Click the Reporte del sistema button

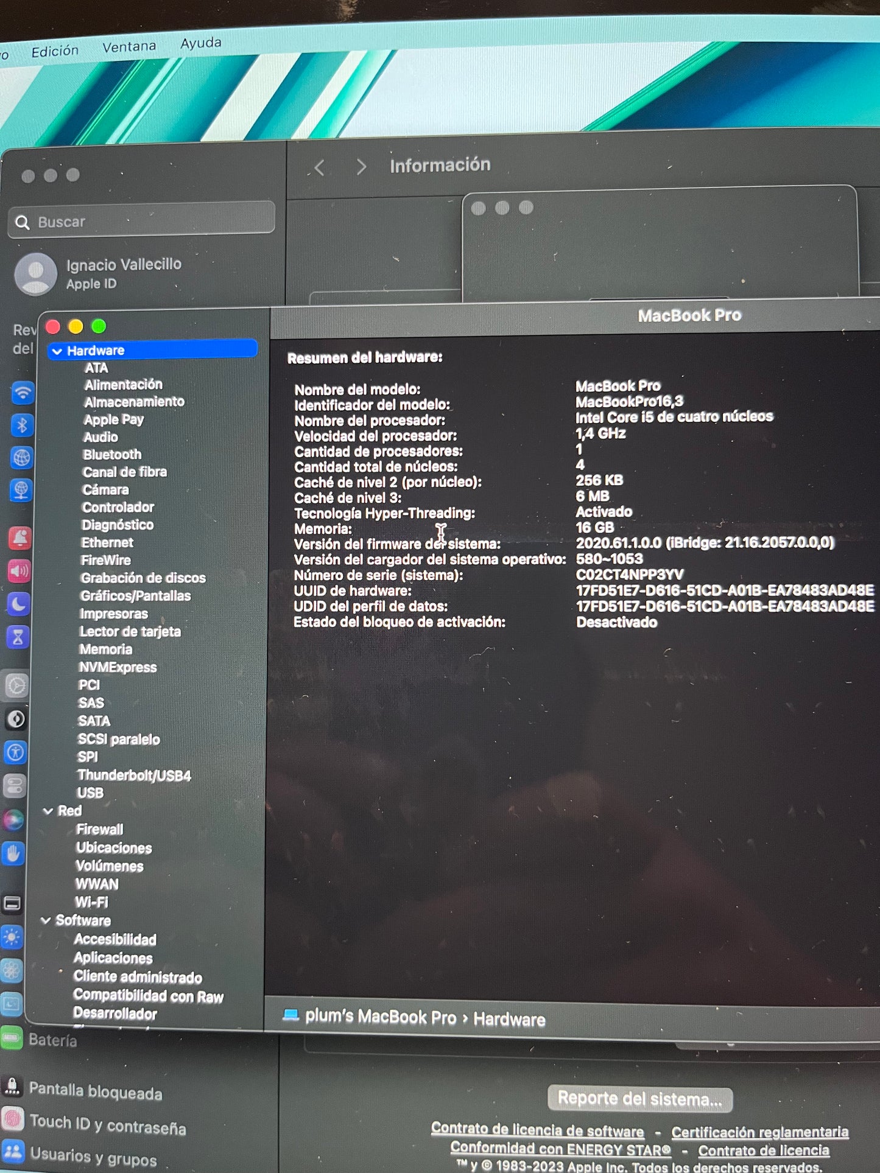639,1099
